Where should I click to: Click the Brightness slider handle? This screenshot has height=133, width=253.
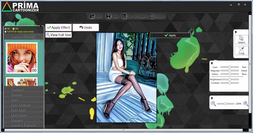click(x=229, y=79)
